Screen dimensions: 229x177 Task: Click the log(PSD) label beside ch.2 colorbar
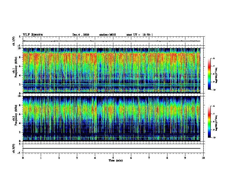[216, 123]
